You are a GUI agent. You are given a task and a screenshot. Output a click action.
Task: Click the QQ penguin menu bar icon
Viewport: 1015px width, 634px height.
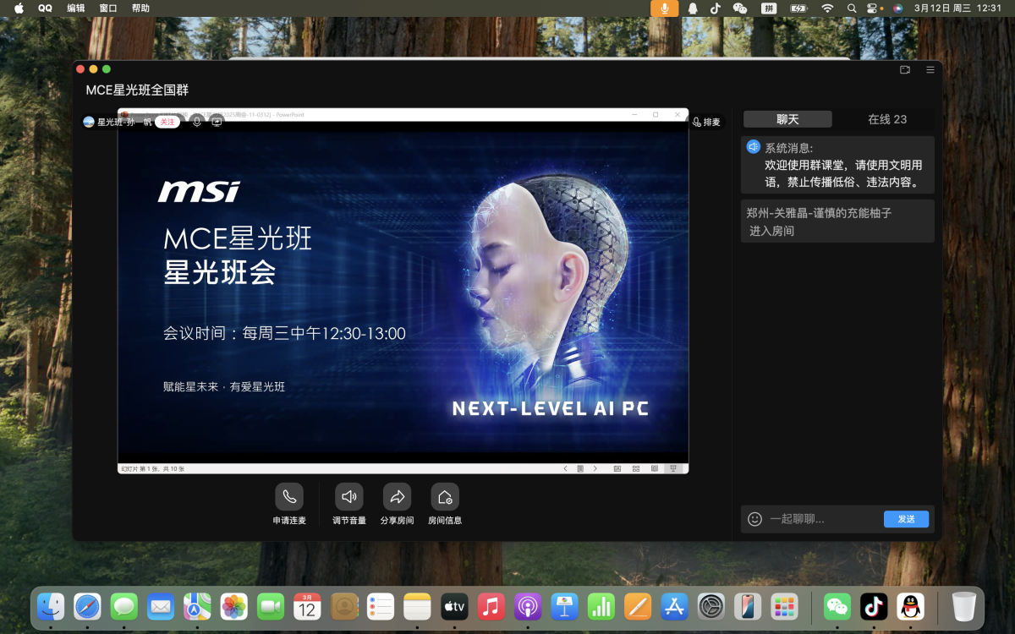693,8
